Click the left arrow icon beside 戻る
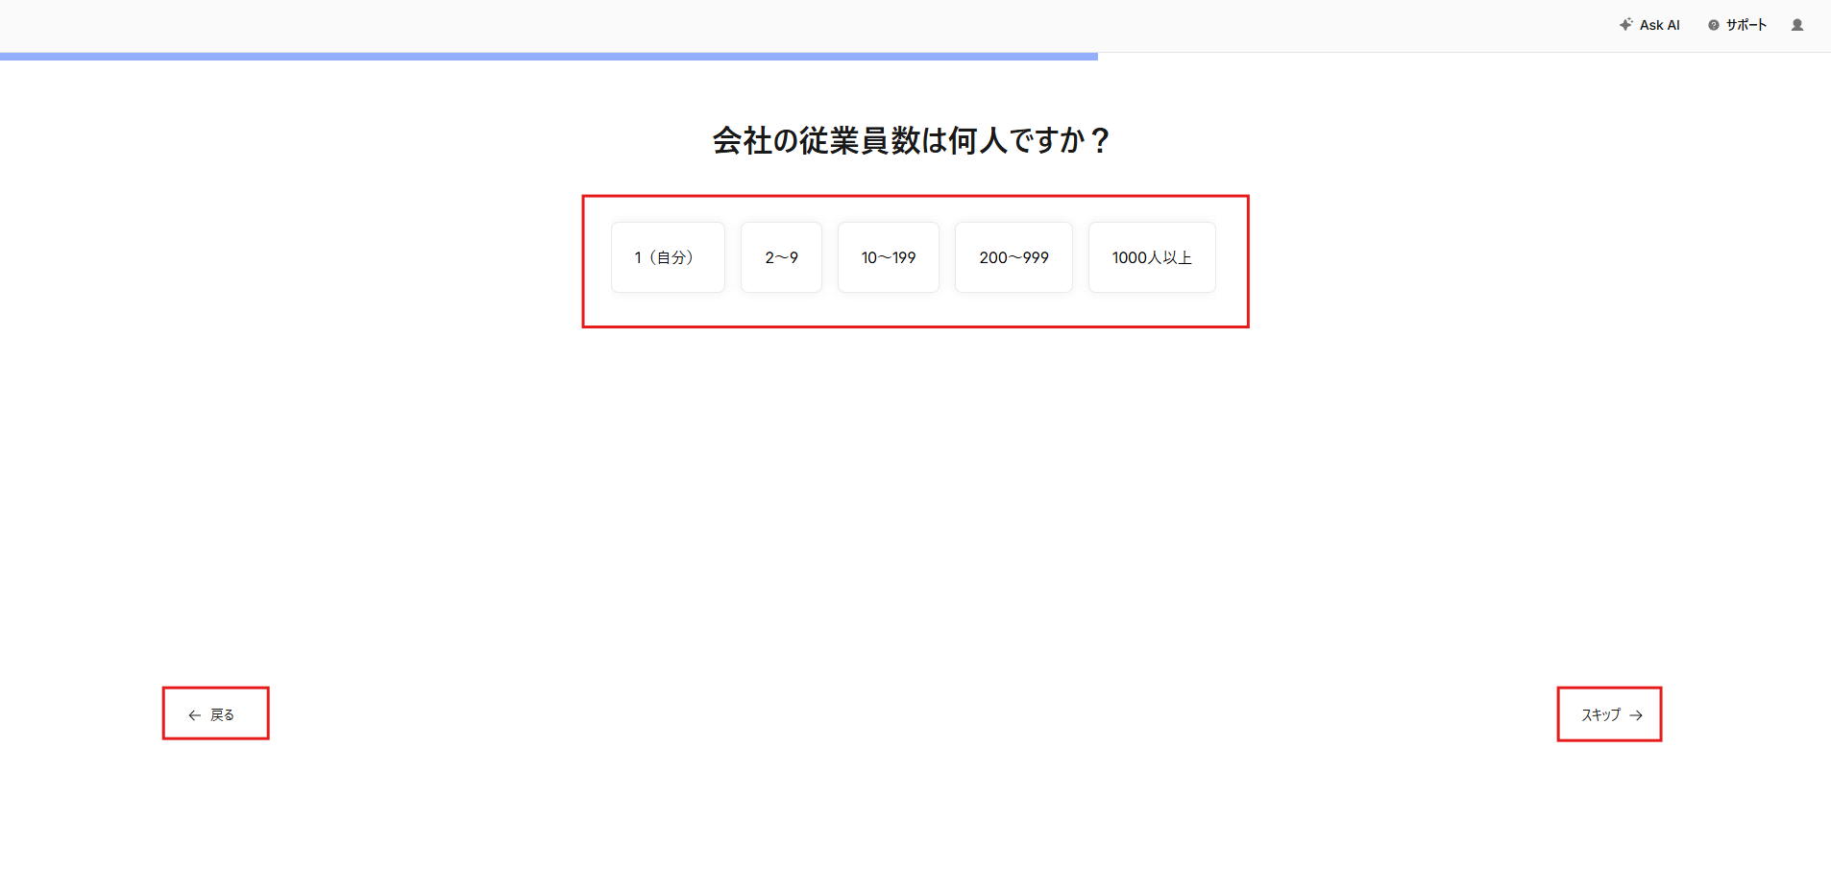The width and height of the screenshot is (1831, 869). (194, 715)
